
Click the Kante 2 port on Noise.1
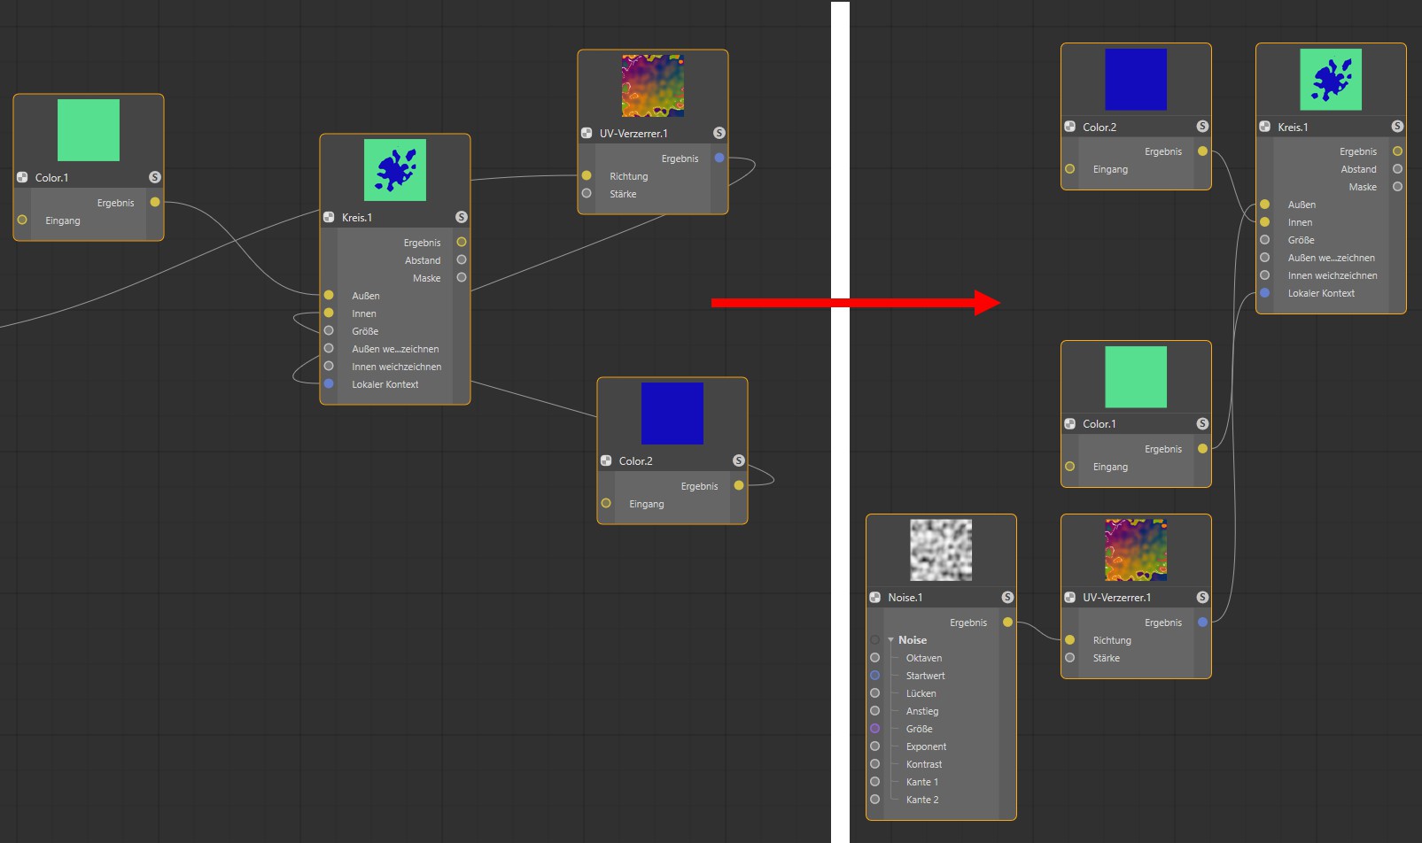pyautogui.click(x=875, y=800)
